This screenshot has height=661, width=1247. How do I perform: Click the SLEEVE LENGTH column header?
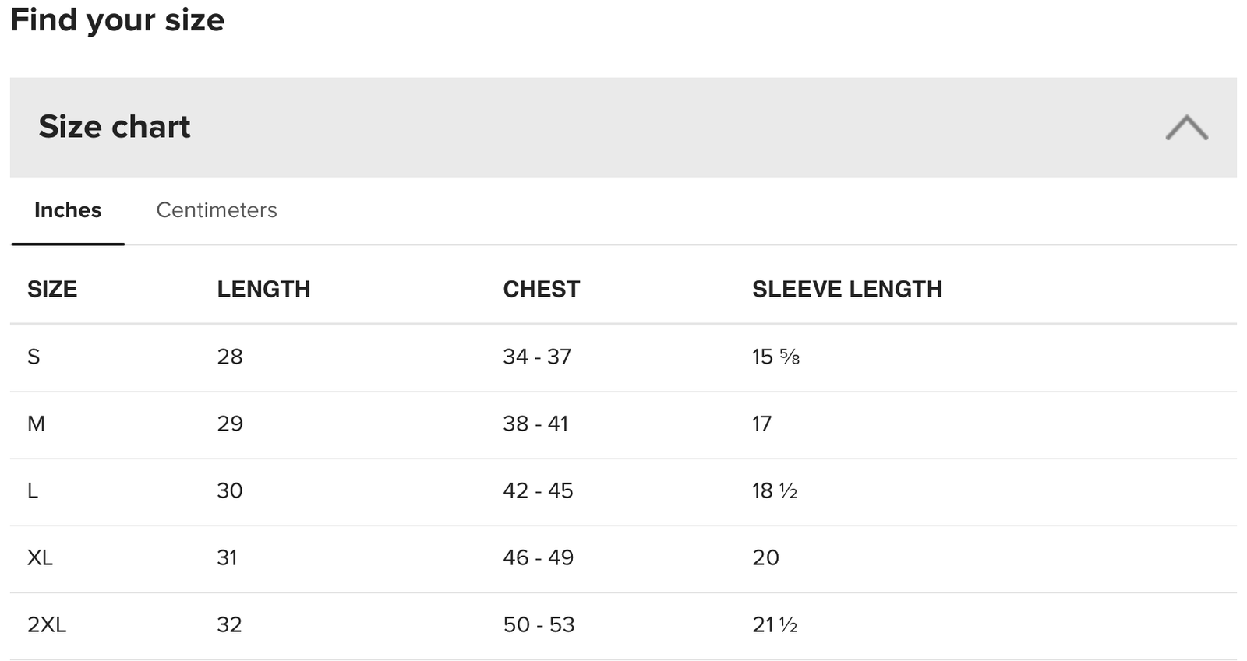[x=846, y=290]
